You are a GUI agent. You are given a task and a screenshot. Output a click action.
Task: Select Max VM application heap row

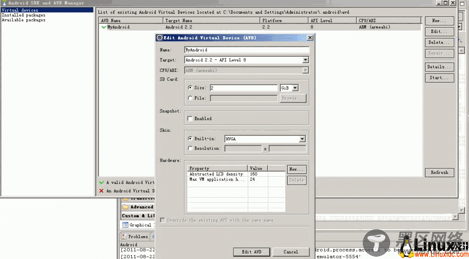(x=236, y=179)
